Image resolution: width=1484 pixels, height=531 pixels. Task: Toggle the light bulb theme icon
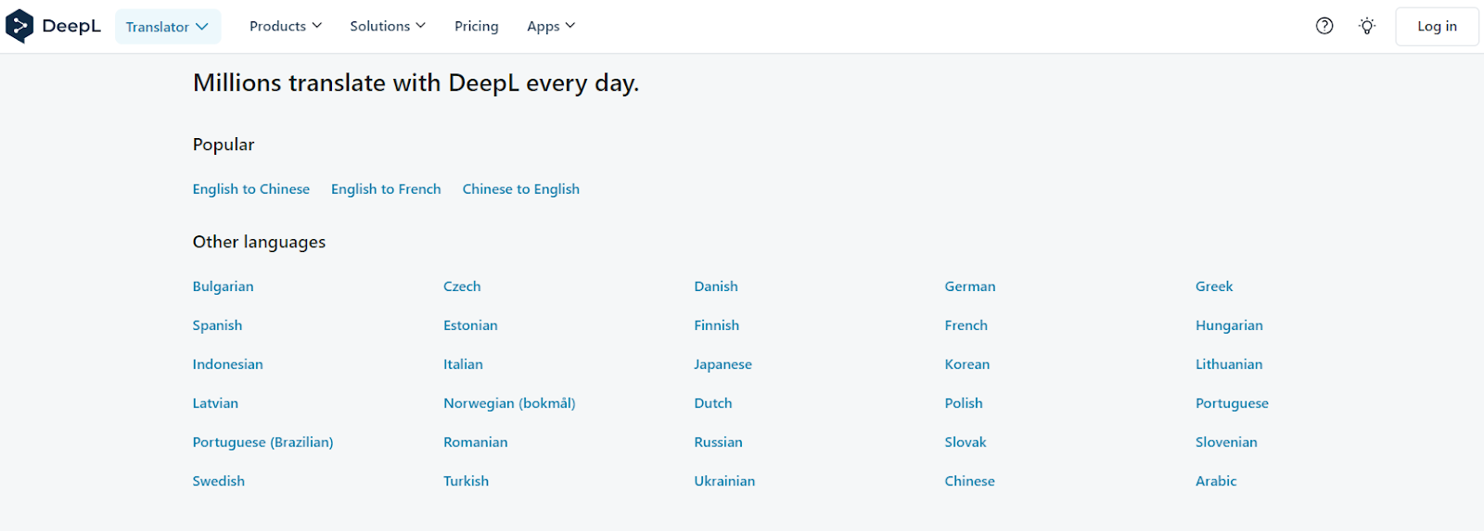(x=1367, y=26)
